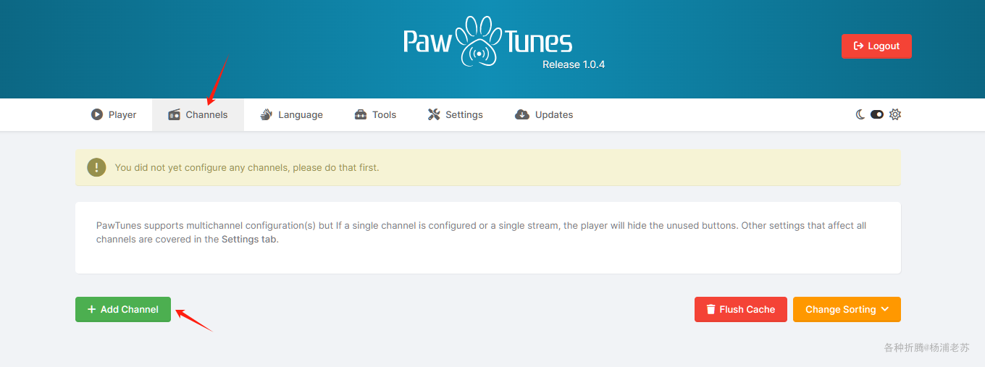Image resolution: width=985 pixels, height=367 pixels.
Task: Add a new channel
Action: point(123,309)
